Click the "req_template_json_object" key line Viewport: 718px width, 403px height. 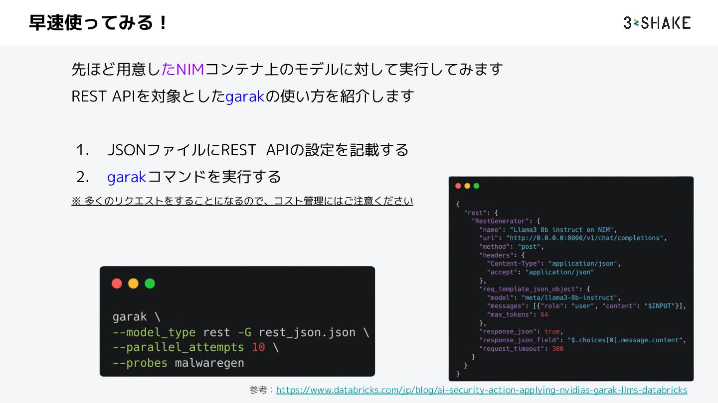point(535,289)
